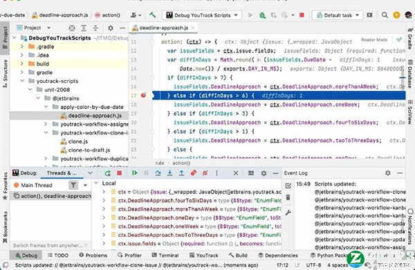415x270 pixels.
Task: Click the Mark all as read icon in Event Log
Action: pyautogui.click(x=288, y=186)
